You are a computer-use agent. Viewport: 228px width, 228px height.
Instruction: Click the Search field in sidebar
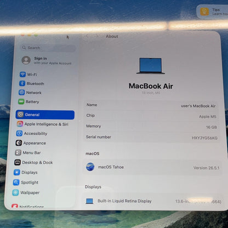point(48,48)
